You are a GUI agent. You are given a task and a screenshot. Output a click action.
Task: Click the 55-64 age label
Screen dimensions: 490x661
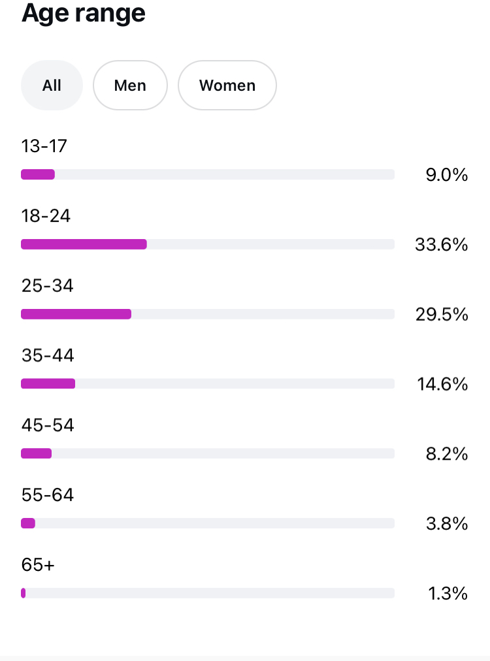point(48,495)
